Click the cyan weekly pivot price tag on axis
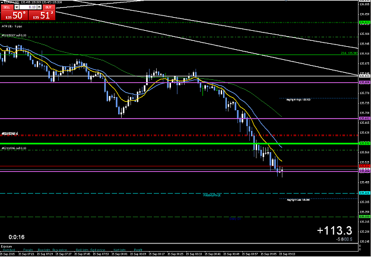The width and height of the screenshot is (371, 257). pos(364,193)
